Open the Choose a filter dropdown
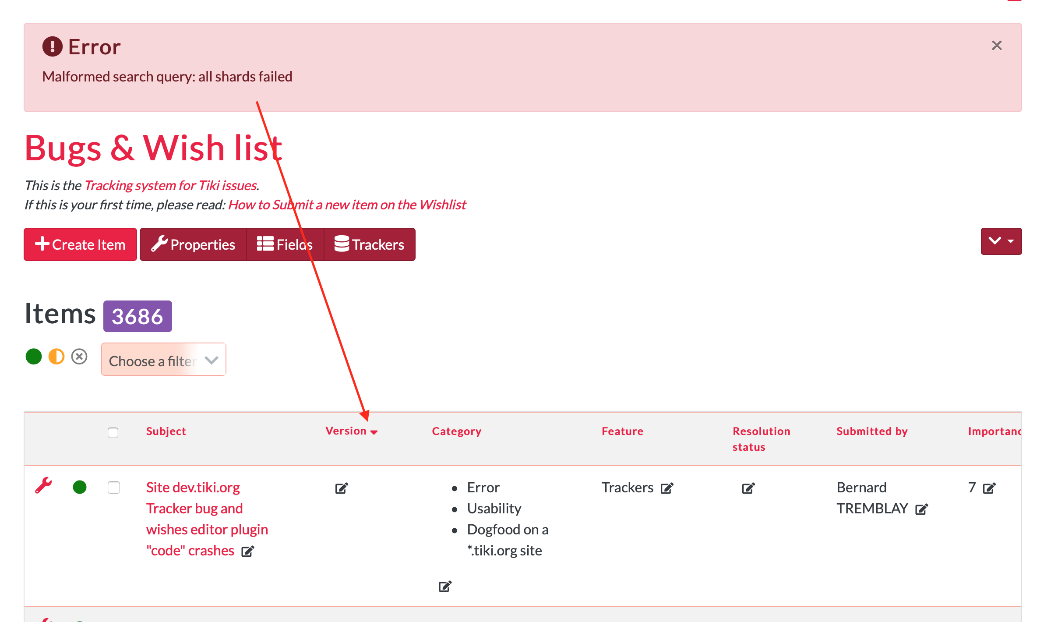 pyautogui.click(x=164, y=360)
